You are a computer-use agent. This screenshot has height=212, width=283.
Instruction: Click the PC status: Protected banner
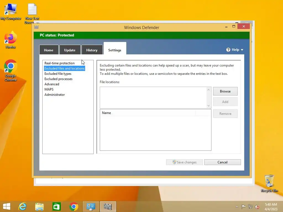tap(142, 35)
